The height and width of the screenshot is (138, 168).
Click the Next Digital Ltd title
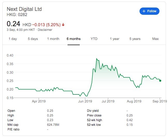[x=24, y=9]
